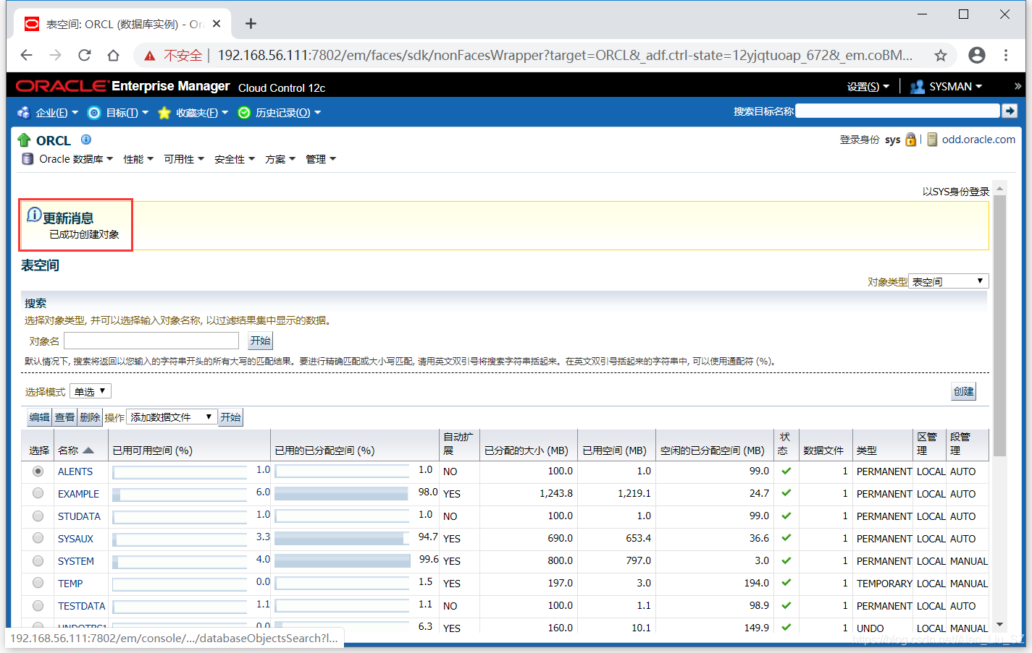This screenshot has width=1032, height=653.
Task: Click the SYSAUX allocated space usage bar
Action: 342,539
